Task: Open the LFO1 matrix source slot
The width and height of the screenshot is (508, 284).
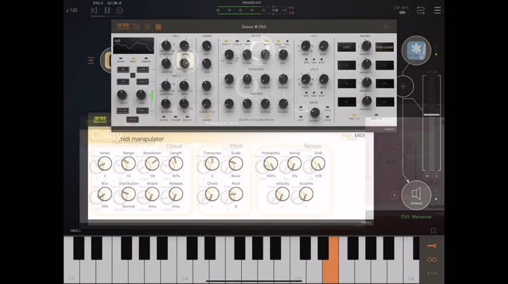Action: tap(346, 47)
